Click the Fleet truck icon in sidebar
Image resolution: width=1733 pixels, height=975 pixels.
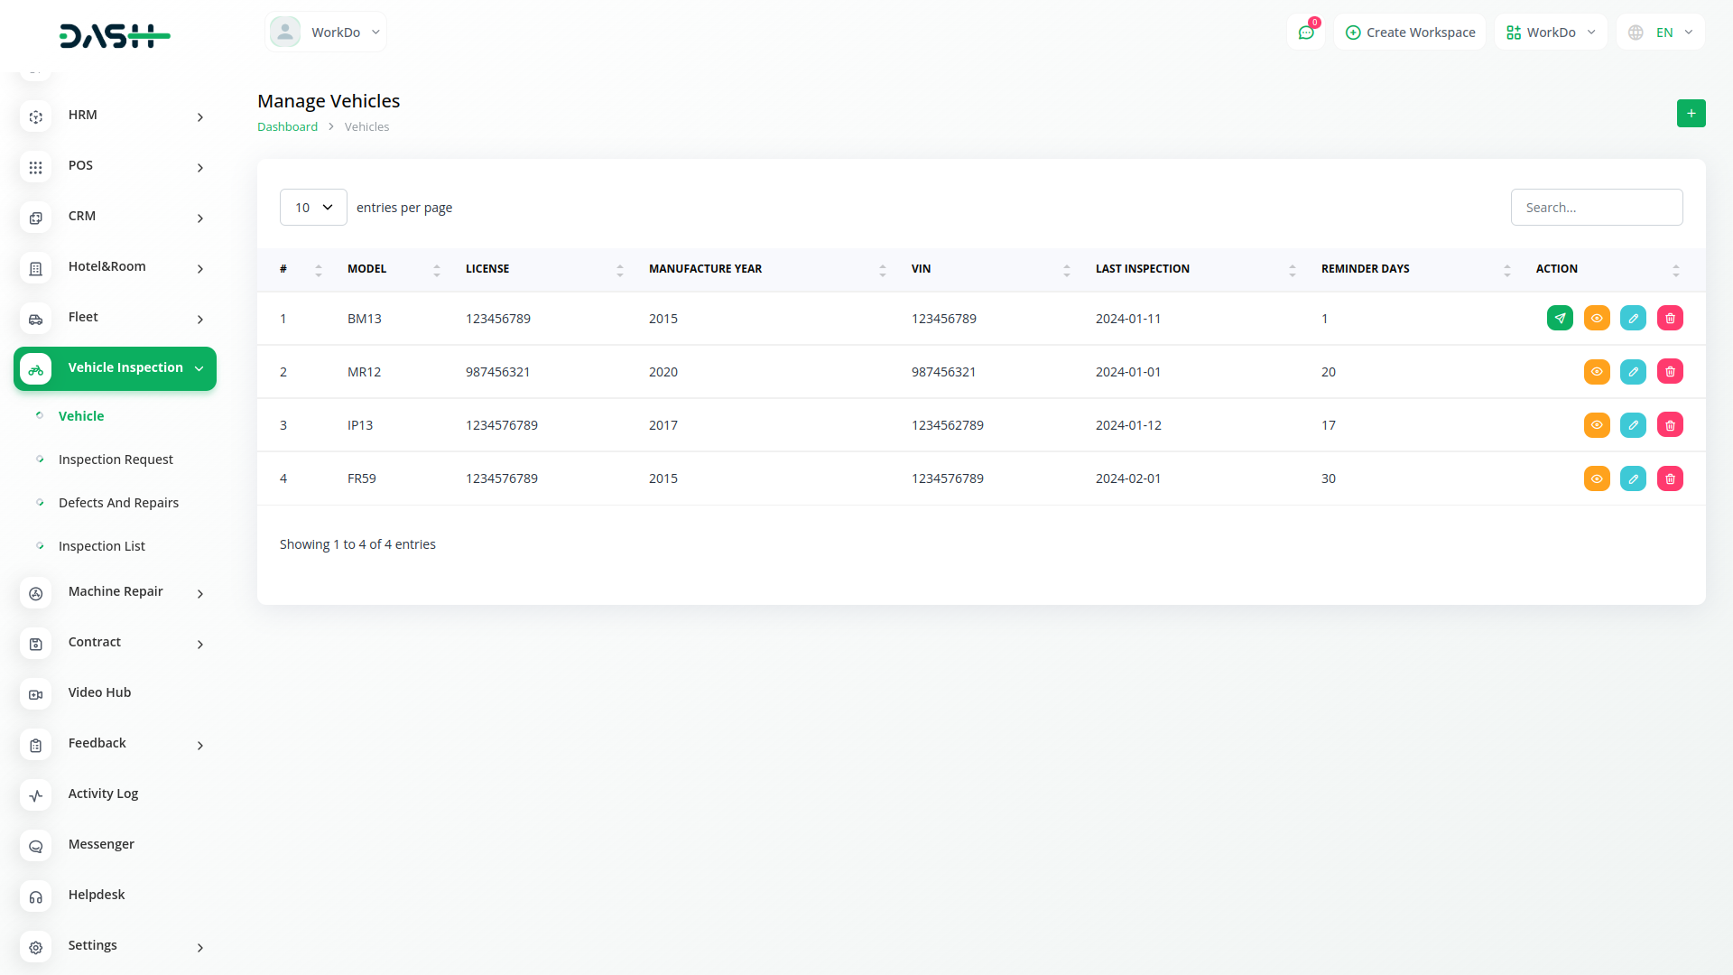[x=35, y=319]
